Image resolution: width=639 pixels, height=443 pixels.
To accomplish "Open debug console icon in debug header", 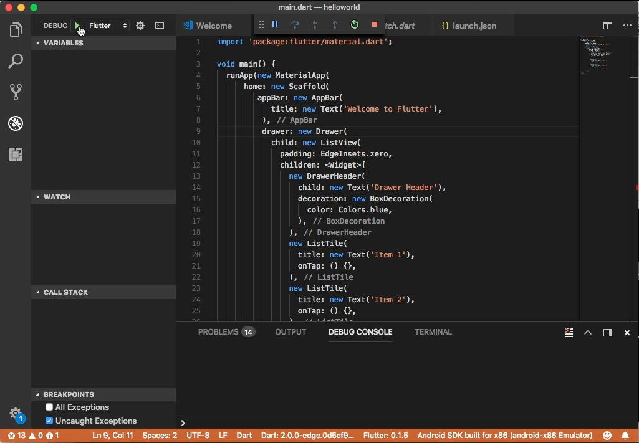I will coord(160,26).
